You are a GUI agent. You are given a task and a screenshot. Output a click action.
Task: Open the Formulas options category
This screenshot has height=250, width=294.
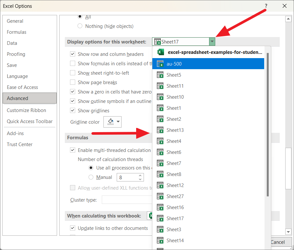coord(29,32)
